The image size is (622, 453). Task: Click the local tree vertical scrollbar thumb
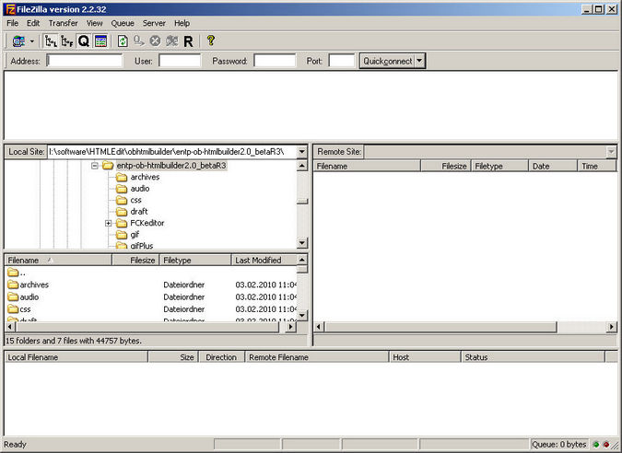tap(302, 201)
